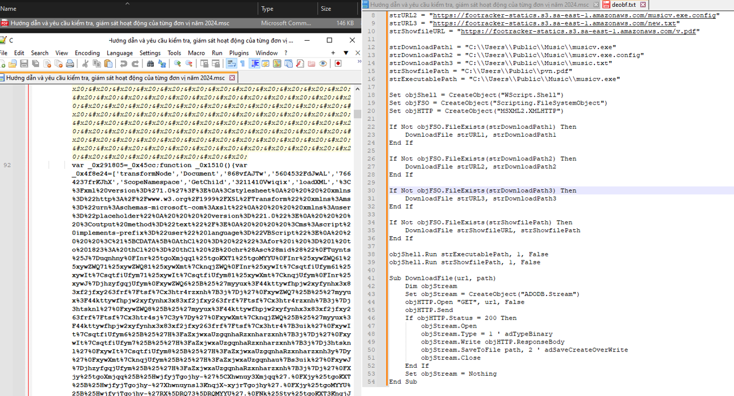
Task: Click the plus icon beside menu bar
Action: (x=333, y=53)
